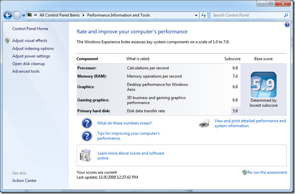Open Learn more about scores and software online
295x194 pixels.
pyautogui.click(x=131, y=156)
